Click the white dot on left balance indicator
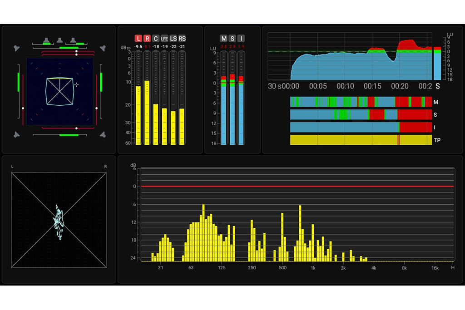 point(23,108)
